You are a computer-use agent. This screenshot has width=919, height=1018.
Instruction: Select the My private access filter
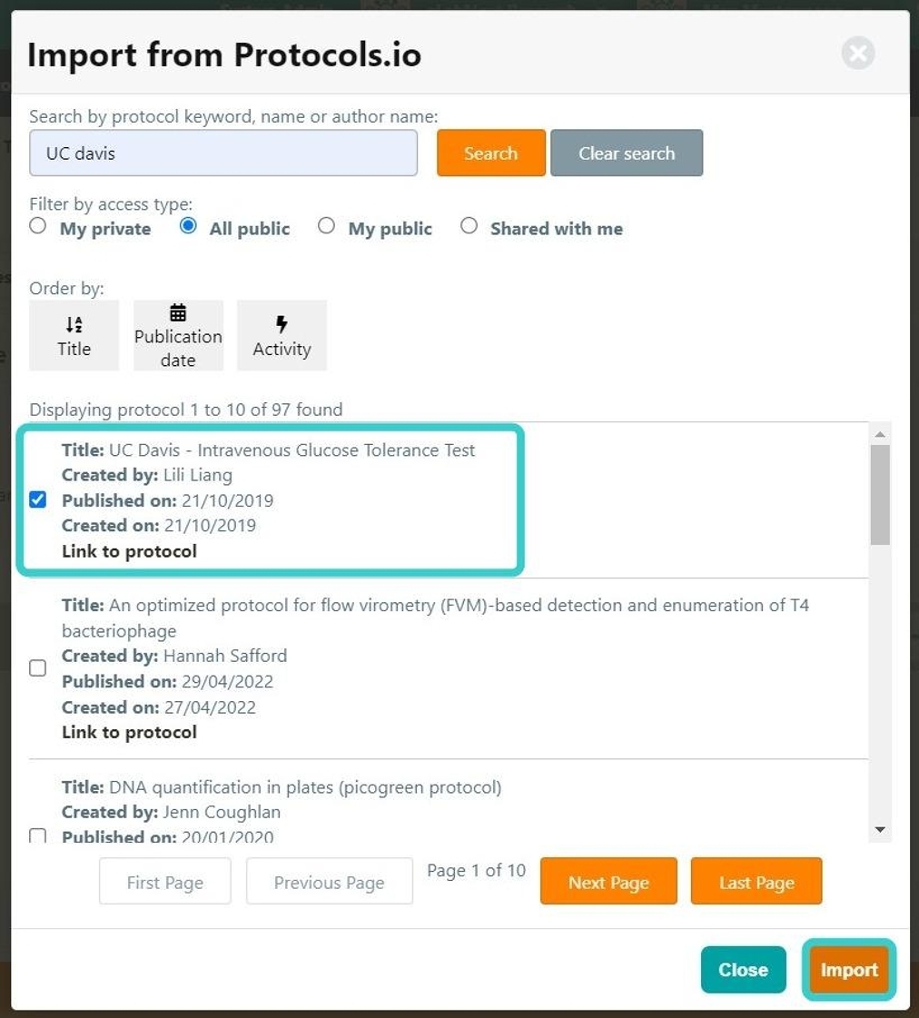[x=38, y=226]
